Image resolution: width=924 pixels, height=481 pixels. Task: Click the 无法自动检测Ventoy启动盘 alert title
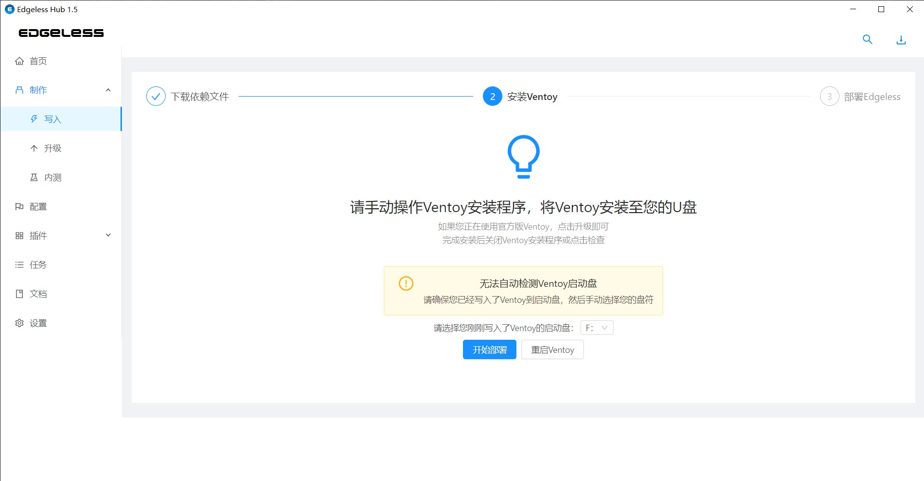pos(538,283)
